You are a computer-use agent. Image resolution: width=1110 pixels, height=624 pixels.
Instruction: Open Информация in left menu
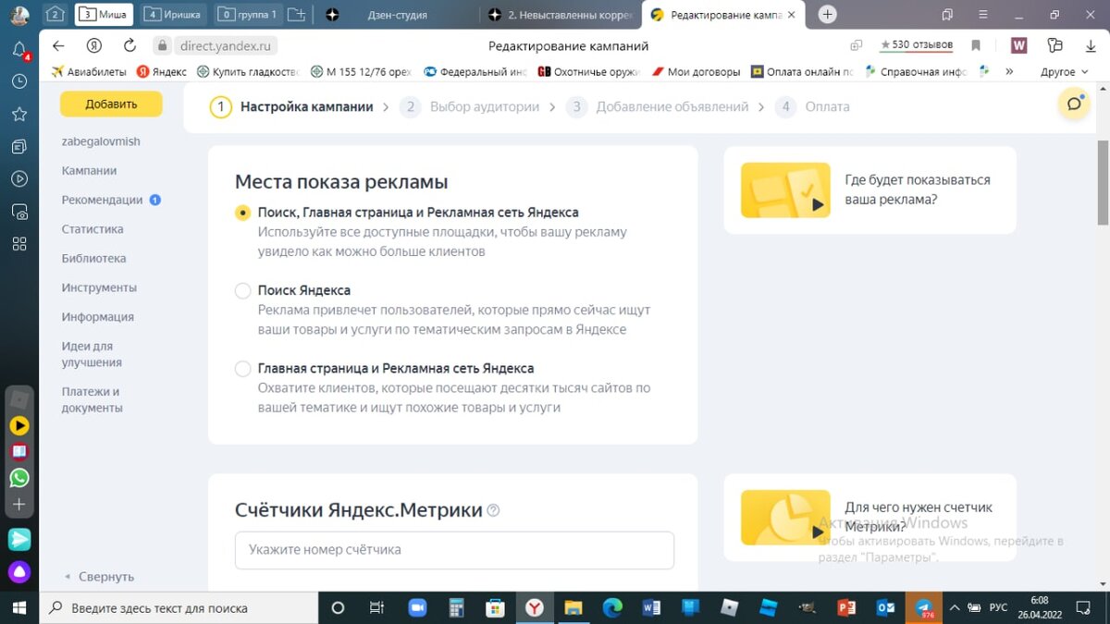click(98, 317)
